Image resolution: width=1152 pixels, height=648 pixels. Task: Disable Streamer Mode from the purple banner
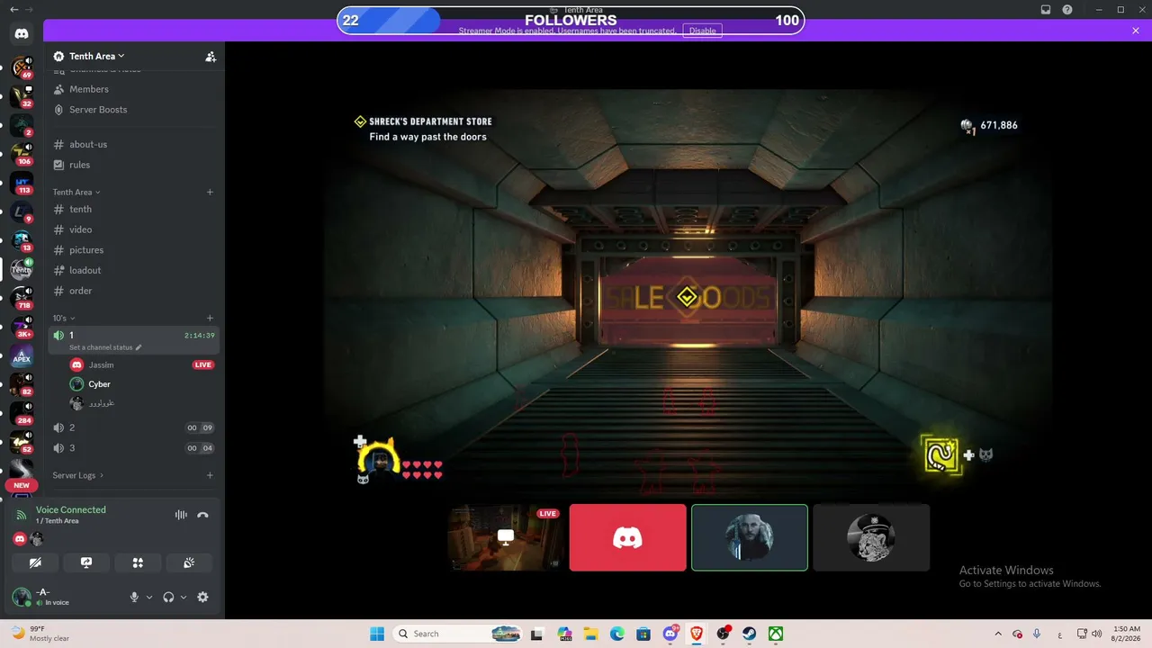702,31
